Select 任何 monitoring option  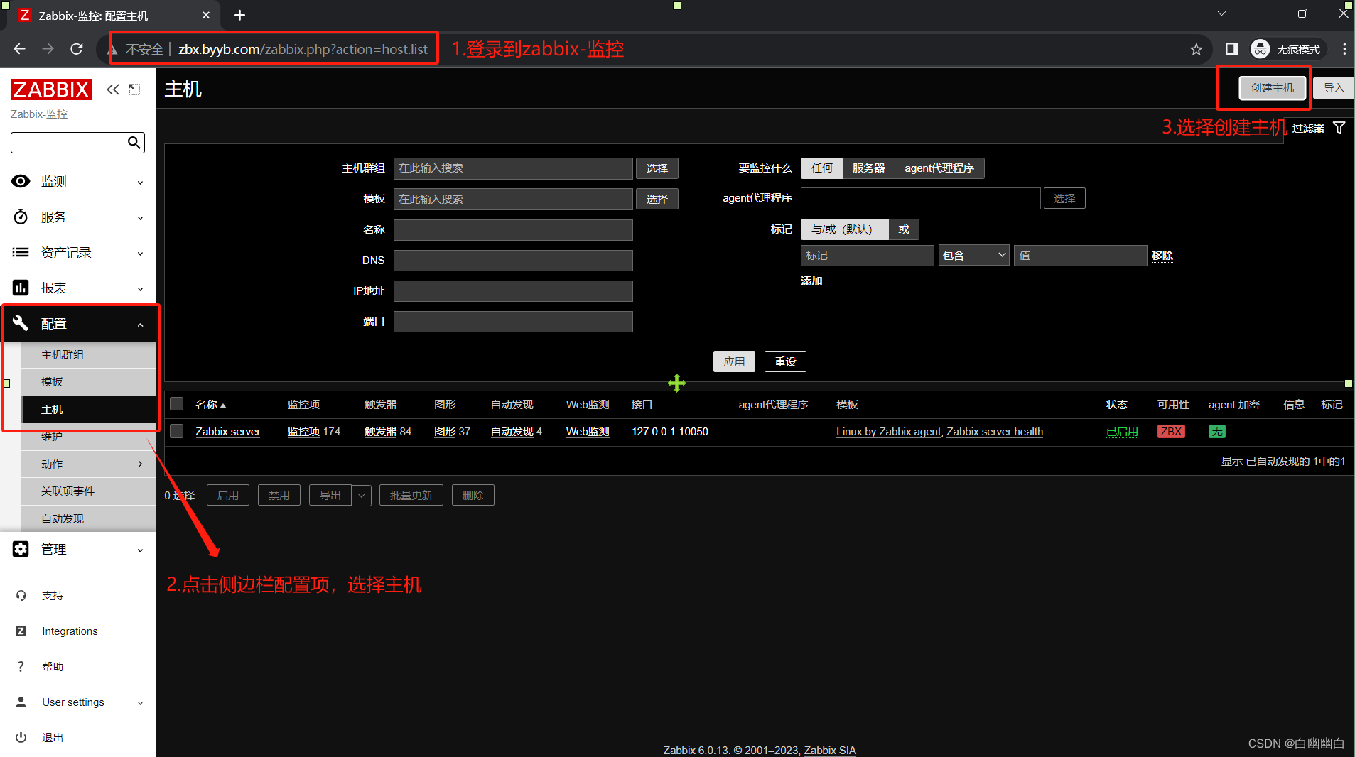[x=822, y=168]
